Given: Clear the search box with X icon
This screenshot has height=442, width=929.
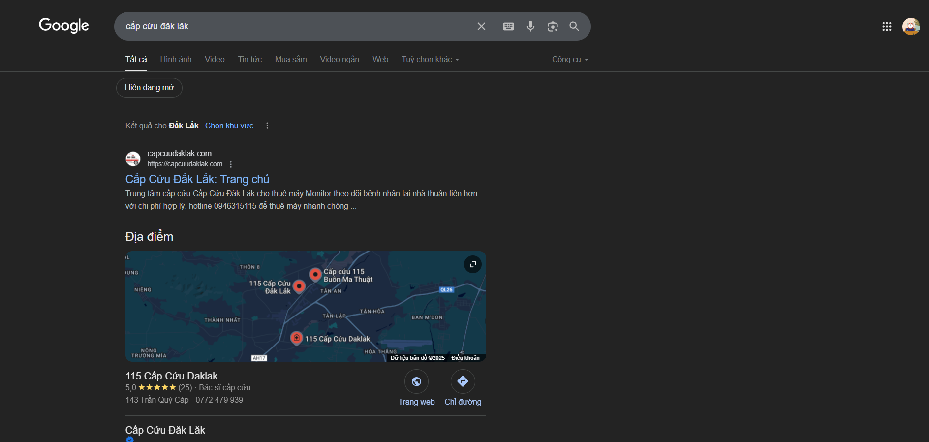Looking at the screenshot, I should pos(481,26).
